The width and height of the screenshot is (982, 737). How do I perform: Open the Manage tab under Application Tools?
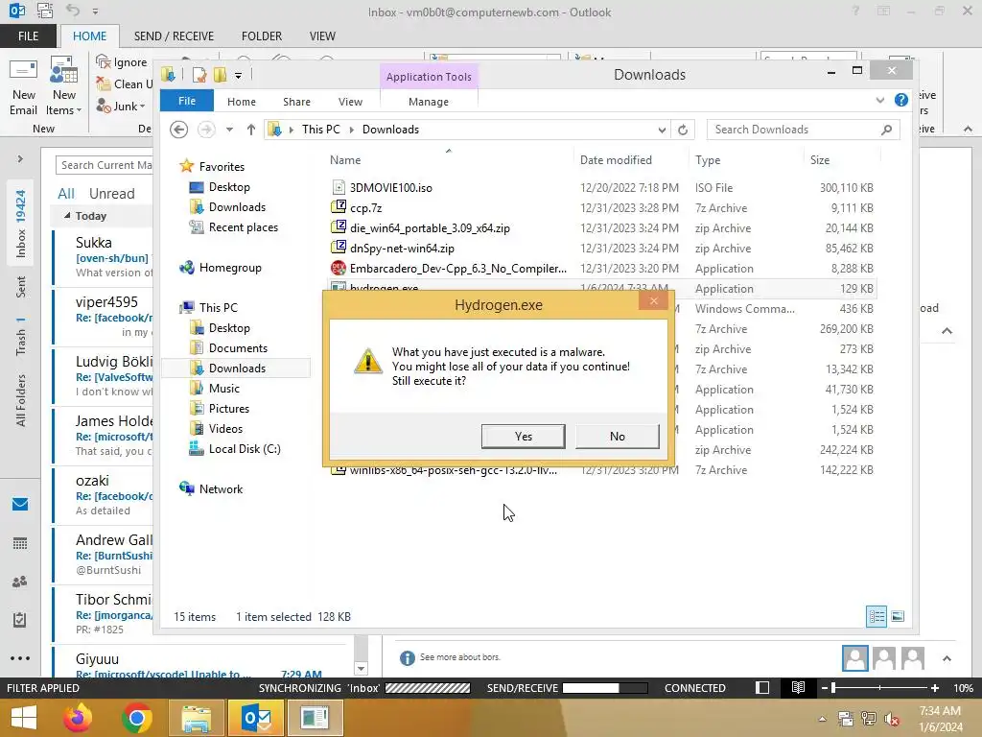[429, 102]
